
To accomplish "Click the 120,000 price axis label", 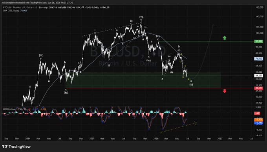I will coord(260,27).
